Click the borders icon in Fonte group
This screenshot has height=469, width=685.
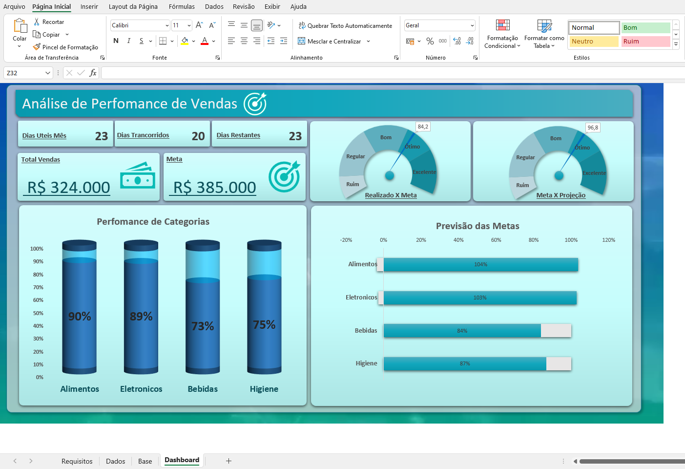tap(163, 41)
